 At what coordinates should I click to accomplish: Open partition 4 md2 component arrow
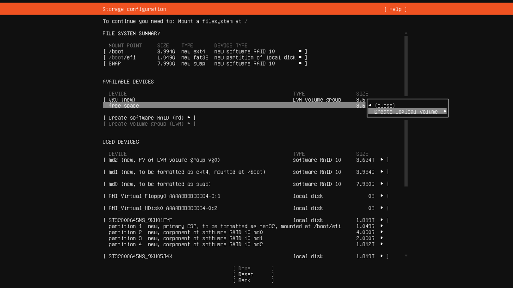pos(382,244)
